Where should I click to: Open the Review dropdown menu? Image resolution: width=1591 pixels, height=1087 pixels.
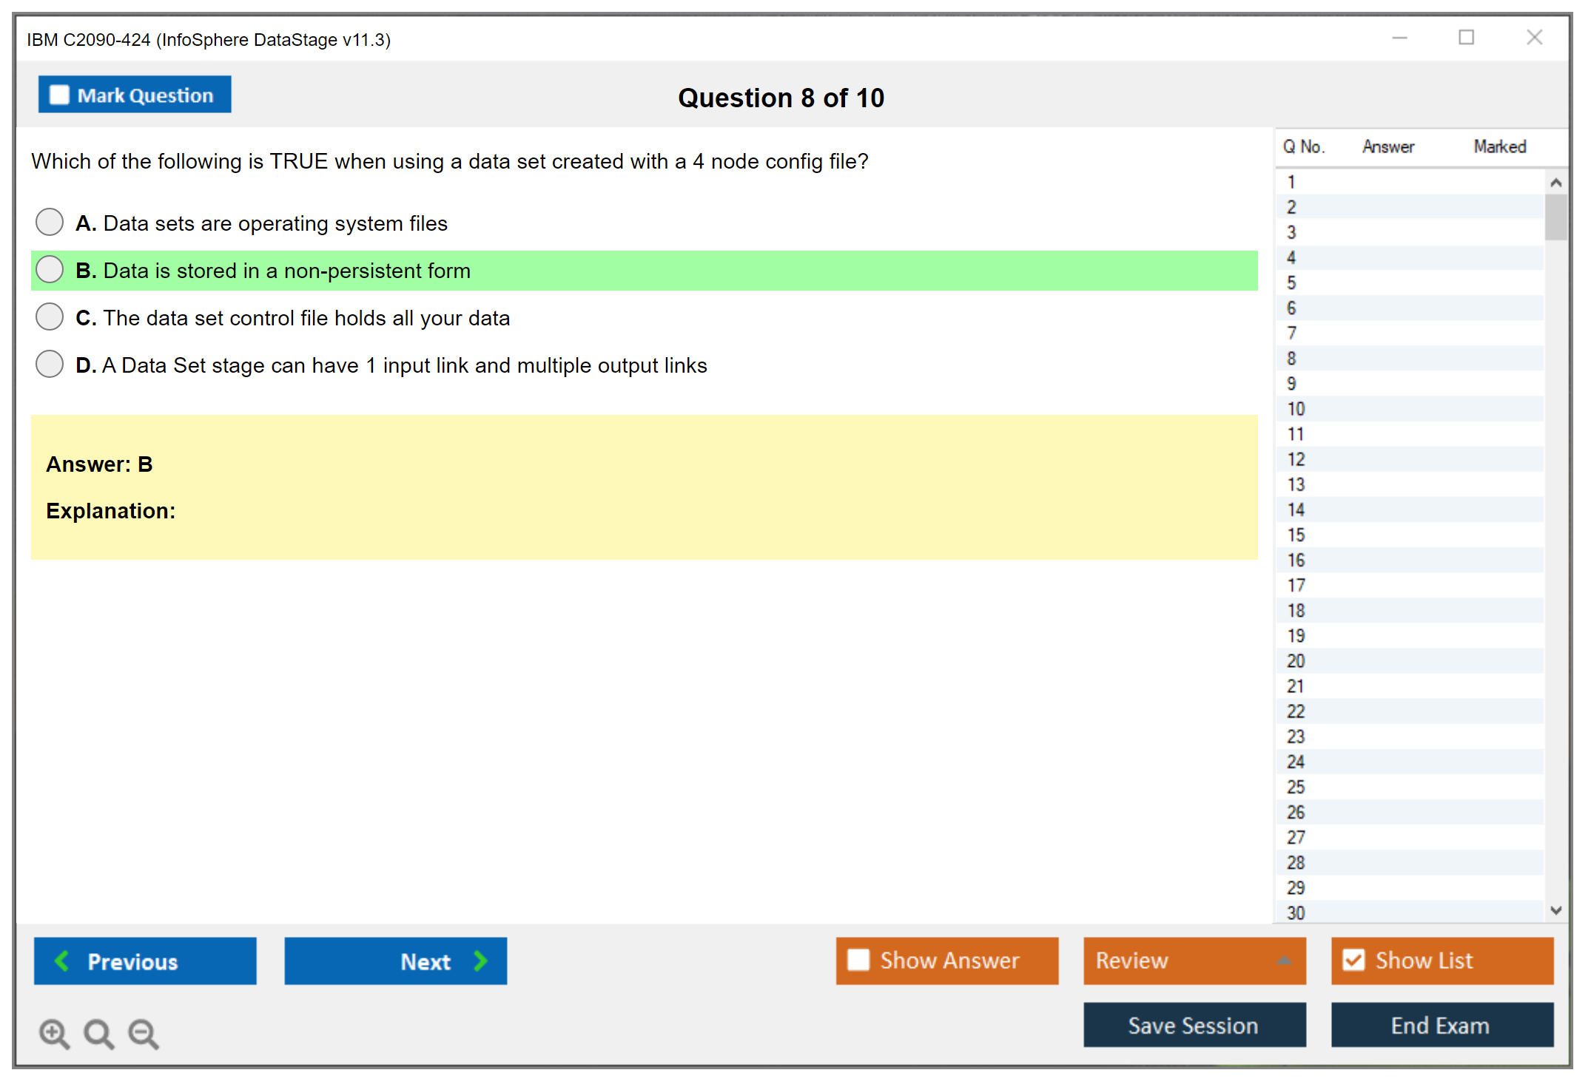pyautogui.click(x=1284, y=961)
